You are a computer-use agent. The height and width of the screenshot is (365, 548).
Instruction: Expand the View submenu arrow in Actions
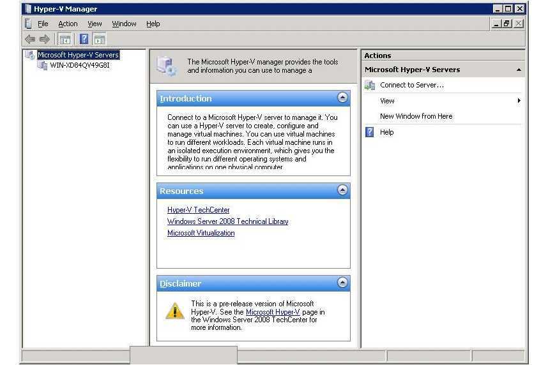[x=519, y=101]
